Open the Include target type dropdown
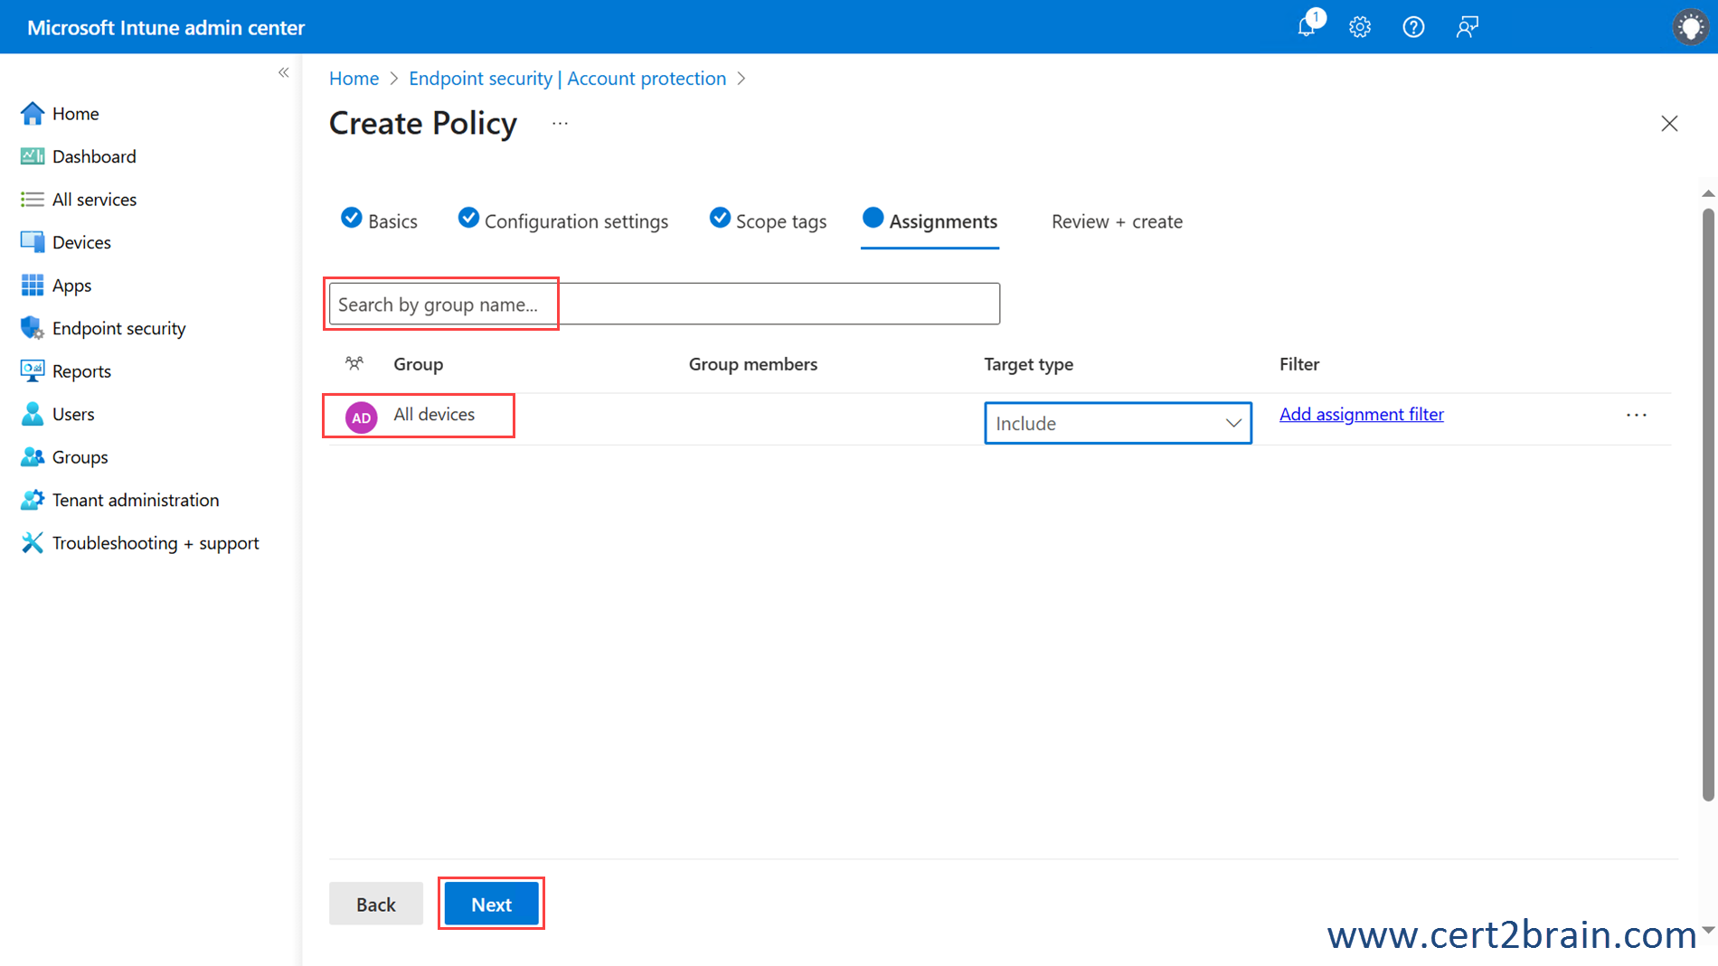Screen dimensions: 1718x966 (1118, 423)
